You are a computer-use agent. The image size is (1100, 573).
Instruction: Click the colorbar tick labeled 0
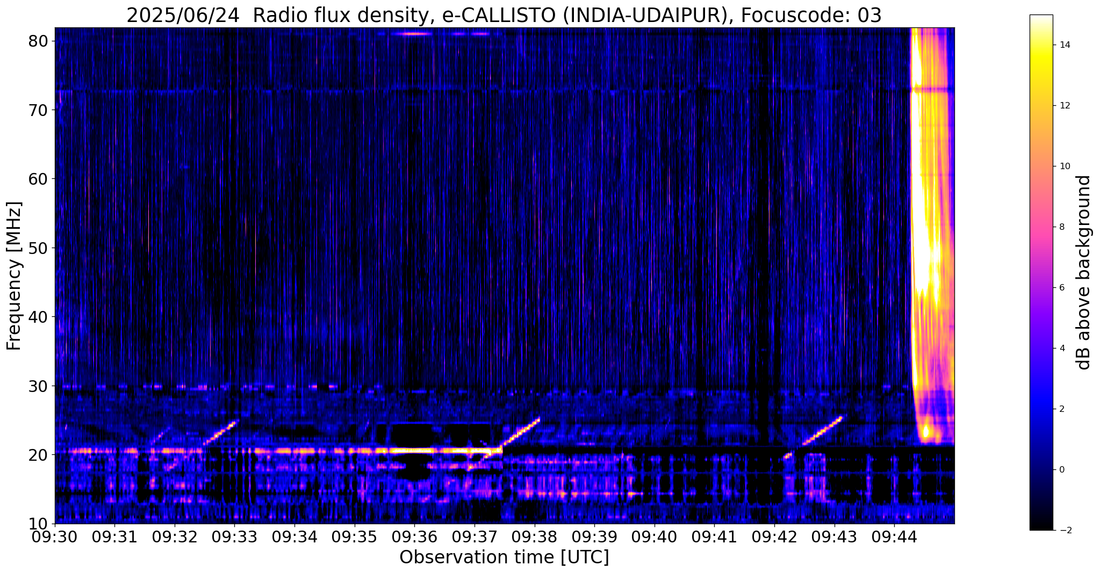point(1061,469)
